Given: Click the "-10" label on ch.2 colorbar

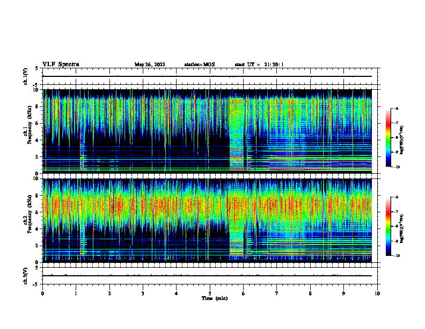Looking at the screenshot, I should (397, 256).
